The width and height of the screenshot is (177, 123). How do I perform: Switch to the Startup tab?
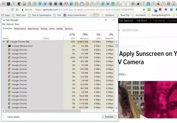click(44, 29)
